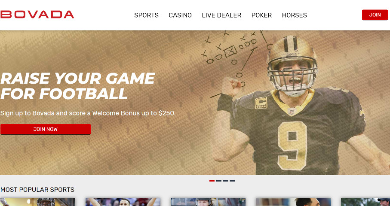Click the Welcome Bonus up to $250 text

[134, 113]
